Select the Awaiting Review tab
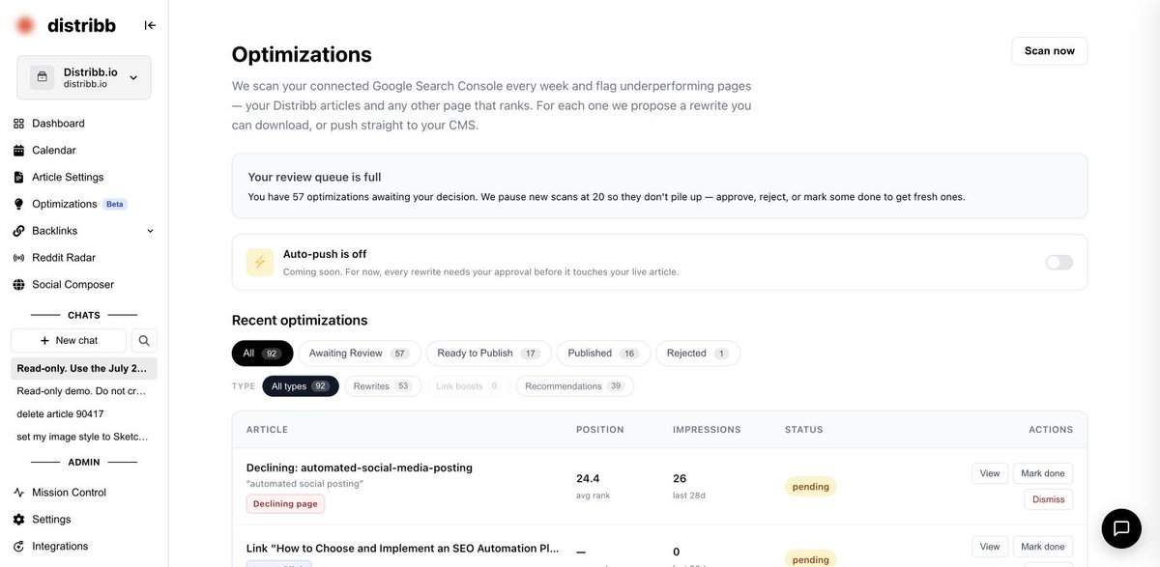The height and width of the screenshot is (567, 1160). point(359,354)
